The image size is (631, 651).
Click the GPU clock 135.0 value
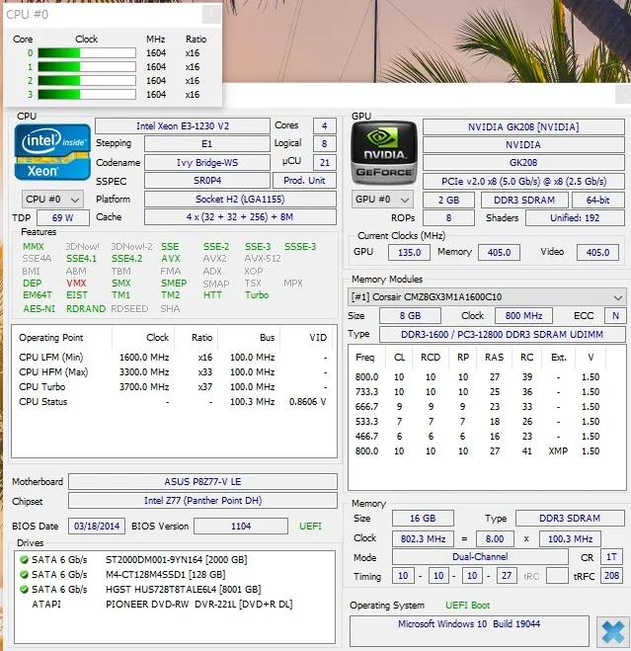pos(409,253)
